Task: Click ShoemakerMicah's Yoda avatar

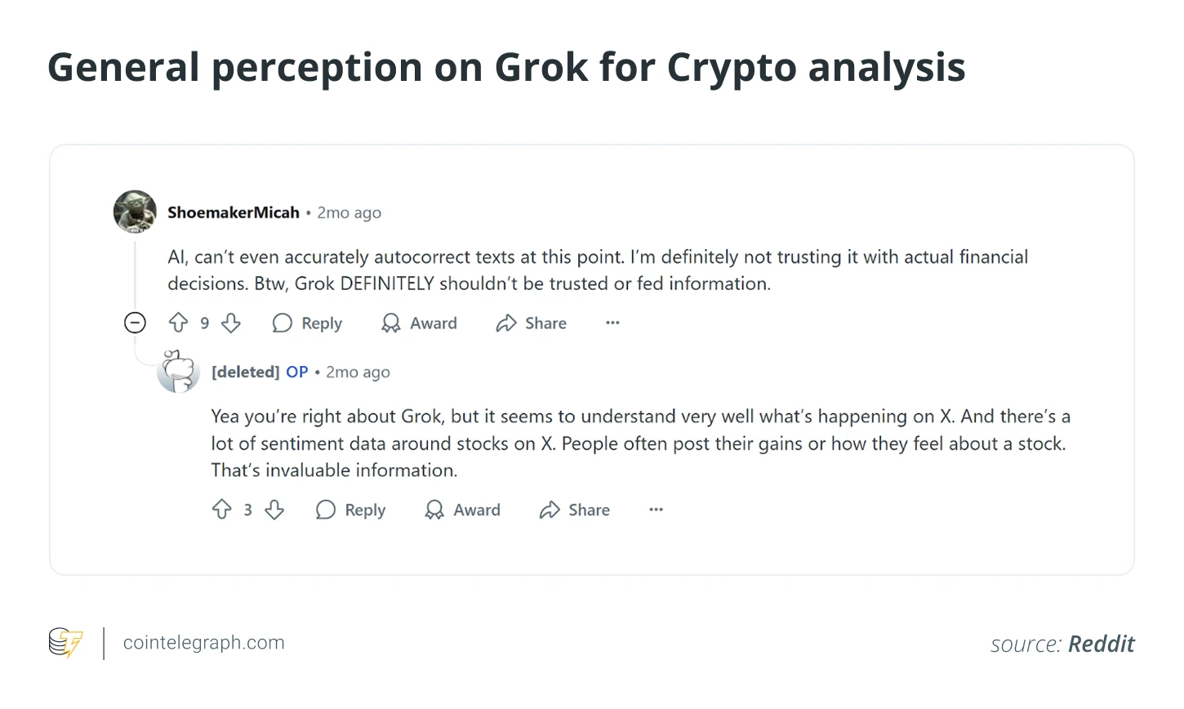Action: (135, 211)
